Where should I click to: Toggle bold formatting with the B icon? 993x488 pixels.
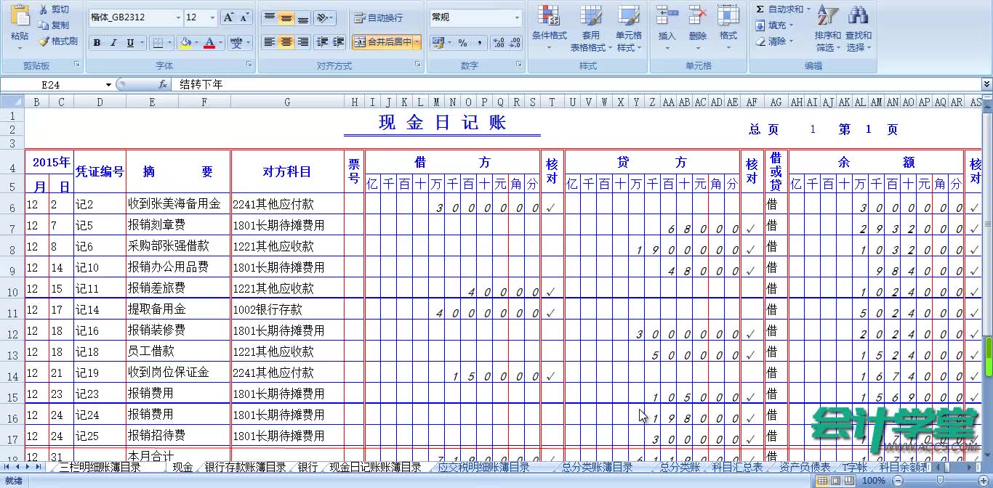[x=97, y=43]
